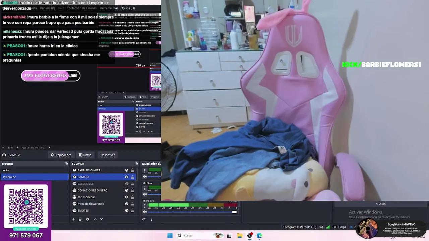Image resolution: width=429 pixels, height=241 pixels.
Task: Click the Propiedades button
Action: pos(61,155)
